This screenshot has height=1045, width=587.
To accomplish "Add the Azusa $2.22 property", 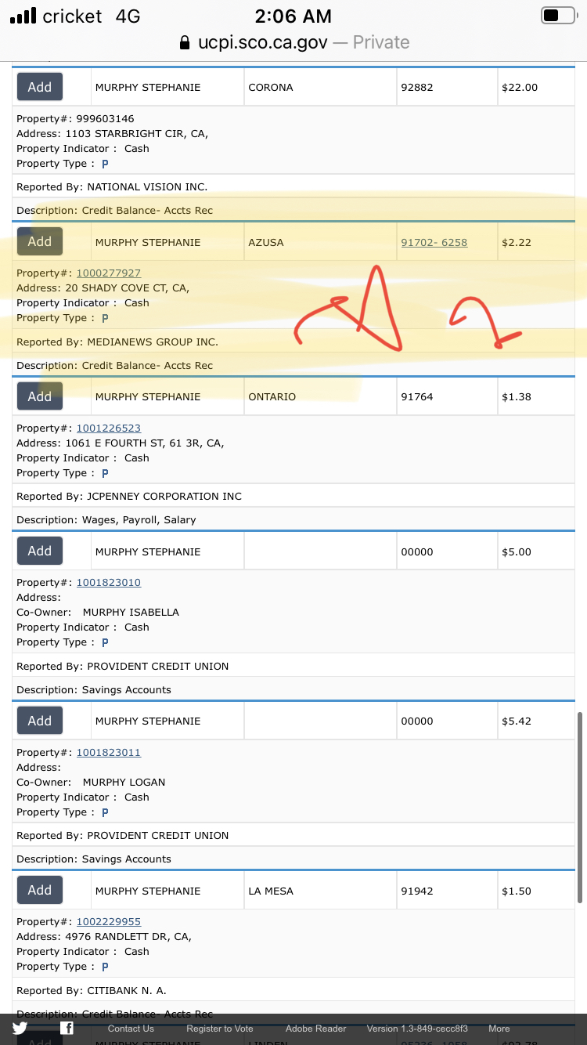I will click(40, 241).
